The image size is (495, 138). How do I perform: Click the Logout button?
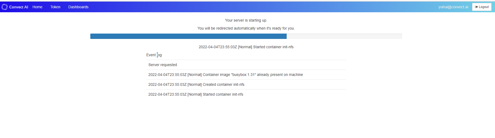[x=482, y=7]
